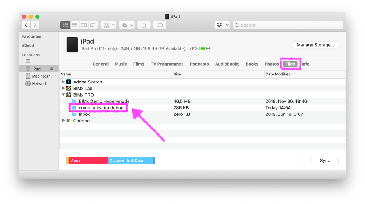This screenshot has height=204, width=365.
Task: Click the iPad device thumbnail image
Action: [x=72, y=45]
